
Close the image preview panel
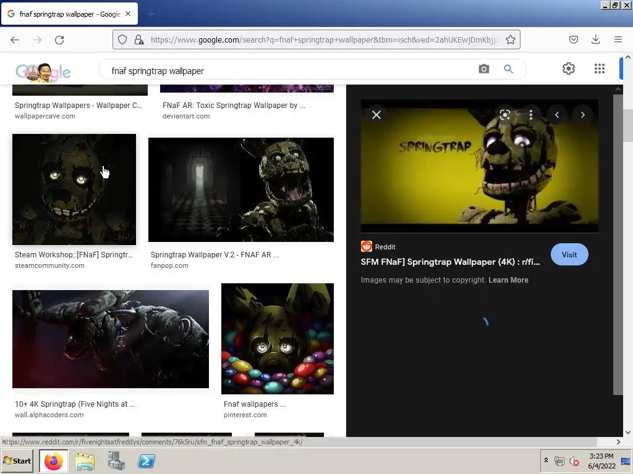(x=376, y=115)
